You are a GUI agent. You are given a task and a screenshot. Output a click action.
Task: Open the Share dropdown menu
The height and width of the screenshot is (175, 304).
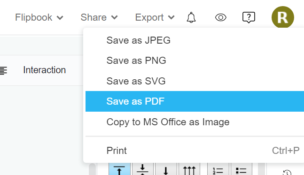pyautogui.click(x=99, y=17)
